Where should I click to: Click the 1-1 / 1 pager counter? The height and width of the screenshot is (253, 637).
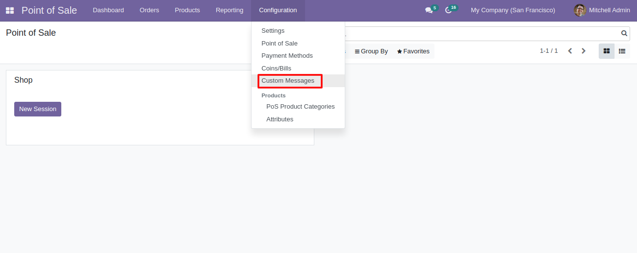pos(549,51)
